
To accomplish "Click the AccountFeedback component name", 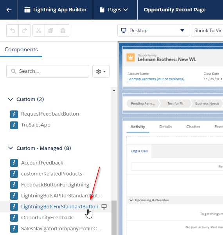I will (x=42, y=163).
